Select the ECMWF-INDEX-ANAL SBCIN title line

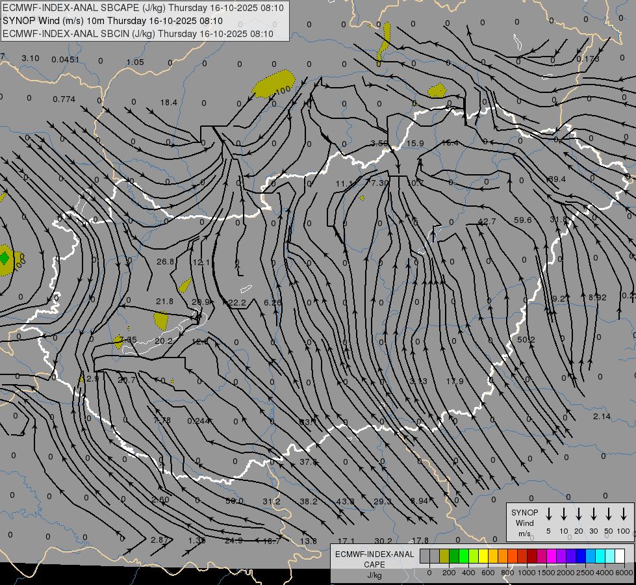coord(138,34)
